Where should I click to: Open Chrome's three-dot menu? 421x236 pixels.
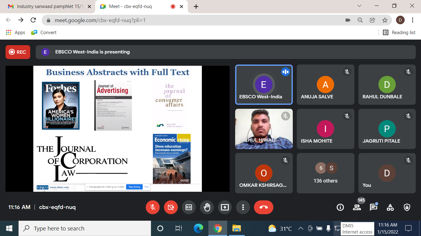(x=413, y=20)
